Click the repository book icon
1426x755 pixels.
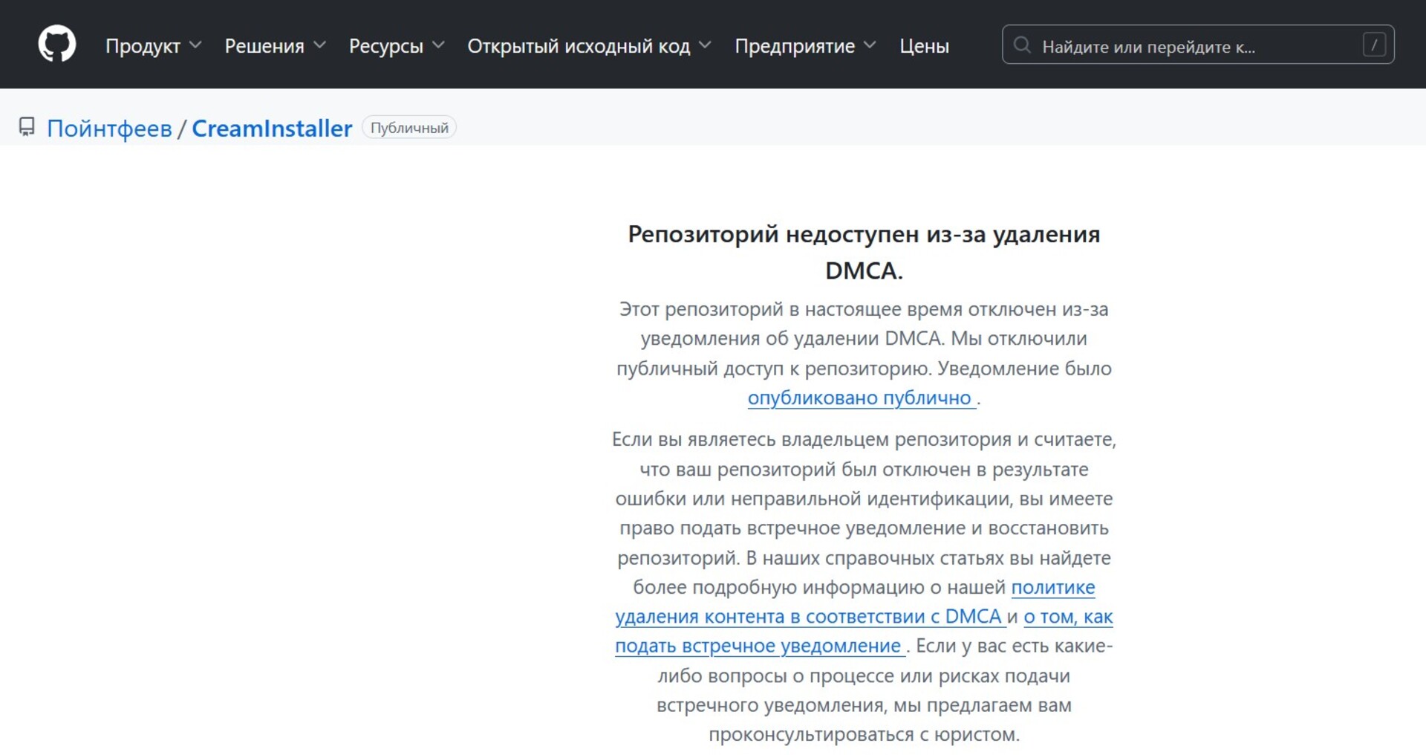click(x=27, y=127)
